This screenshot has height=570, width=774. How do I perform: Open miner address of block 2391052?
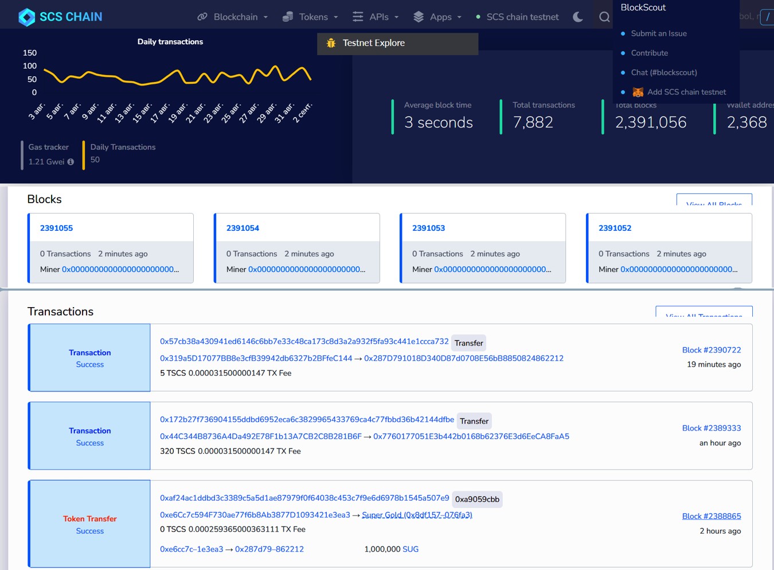tap(679, 269)
